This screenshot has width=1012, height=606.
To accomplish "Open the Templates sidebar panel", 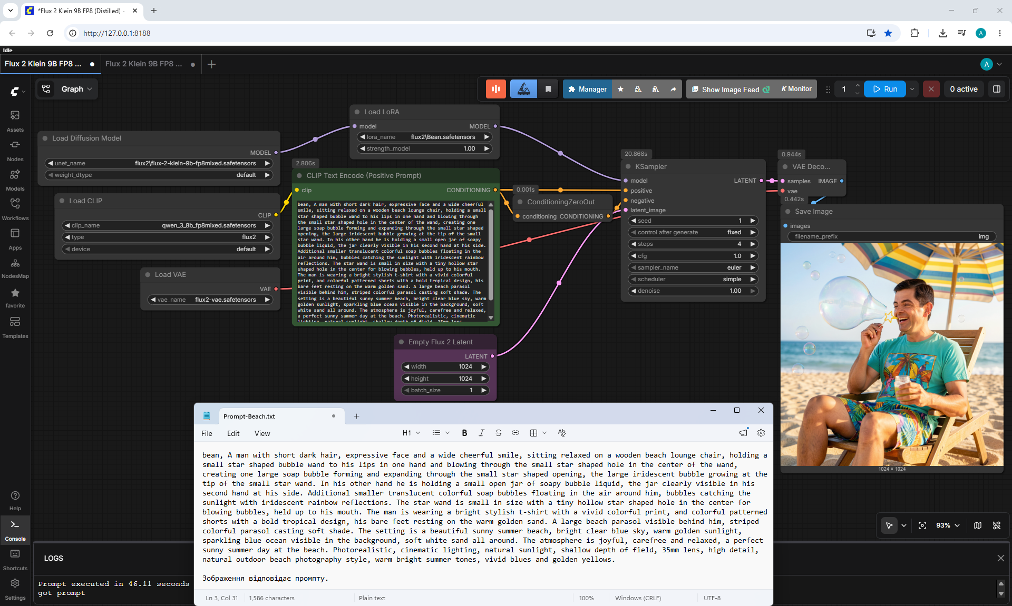I will (x=15, y=327).
